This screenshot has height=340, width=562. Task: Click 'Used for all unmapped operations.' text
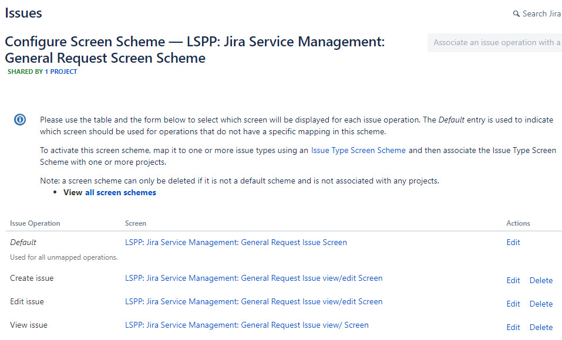64,257
